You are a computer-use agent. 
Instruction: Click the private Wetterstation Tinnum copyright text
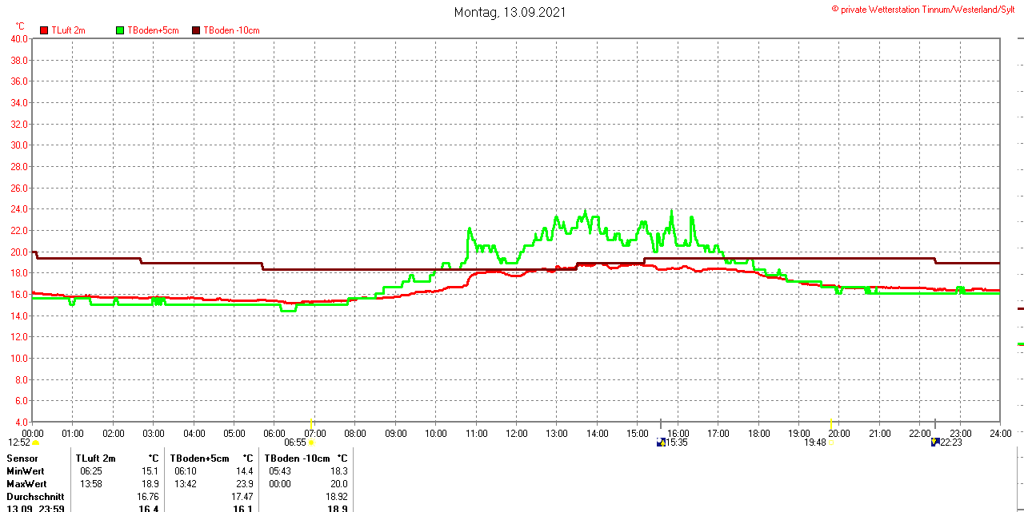pyautogui.click(x=927, y=10)
